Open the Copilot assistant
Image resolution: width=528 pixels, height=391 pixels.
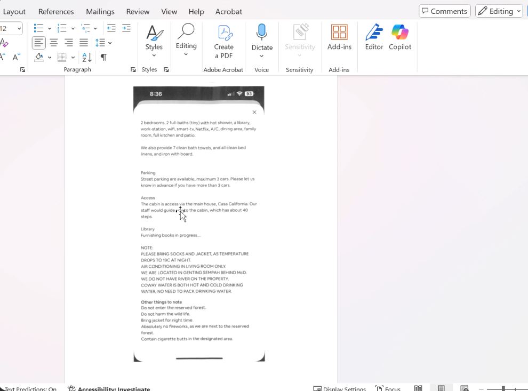[399, 37]
